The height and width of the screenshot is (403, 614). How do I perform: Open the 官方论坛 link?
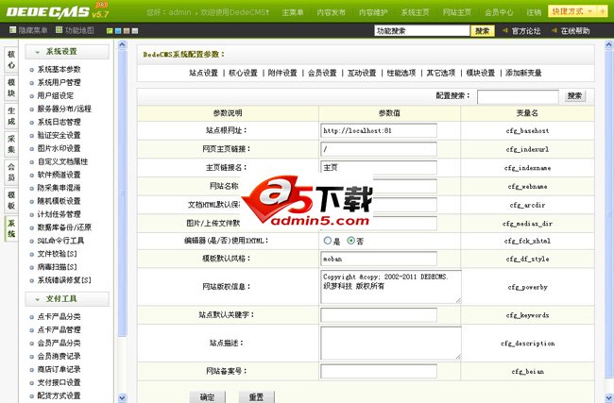point(526,30)
